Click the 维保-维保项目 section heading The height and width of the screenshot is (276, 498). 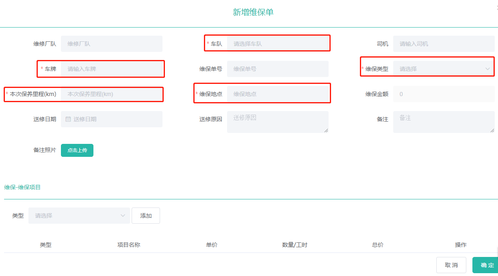22,187
